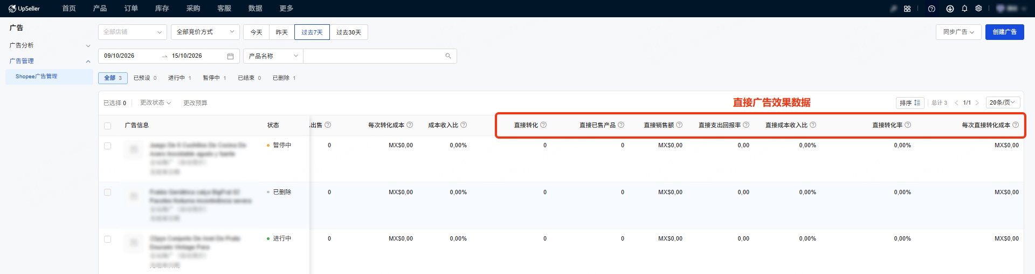Open the apps grid icon in top bar
Viewport: 1035px width, 274px height.
click(x=907, y=9)
